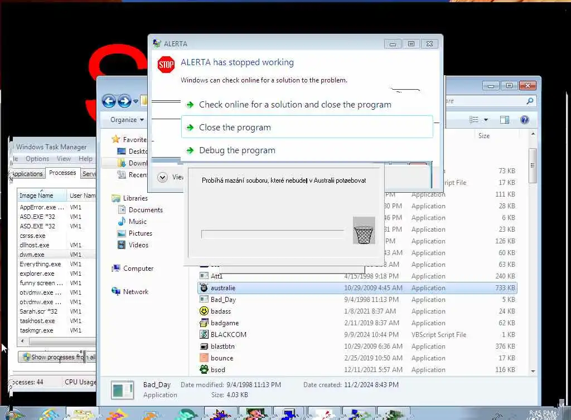This screenshot has width=571, height=420.
Task: Switch to Services tab in Task Manager
Action: (89, 174)
